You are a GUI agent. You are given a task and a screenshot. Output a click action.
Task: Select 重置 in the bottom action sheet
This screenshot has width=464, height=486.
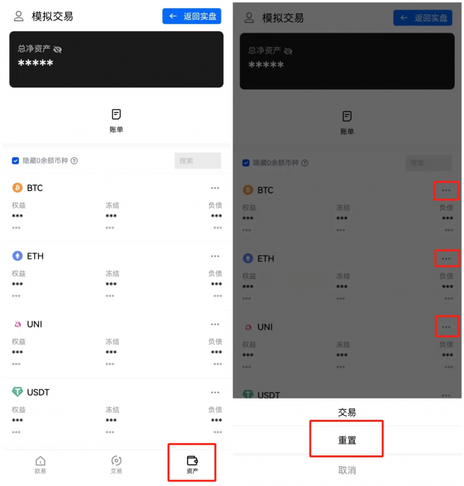(347, 440)
